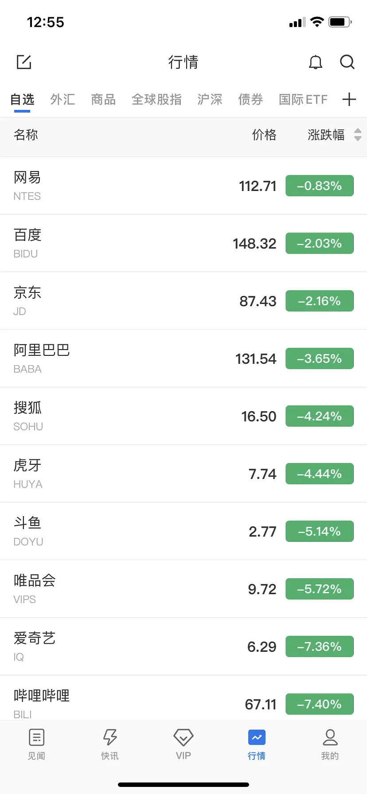Add a category with the plus icon
Viewport: 367px width, 794px height.
(x=349, y=99)
